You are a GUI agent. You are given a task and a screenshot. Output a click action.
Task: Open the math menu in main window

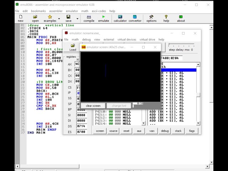point(85,11)
